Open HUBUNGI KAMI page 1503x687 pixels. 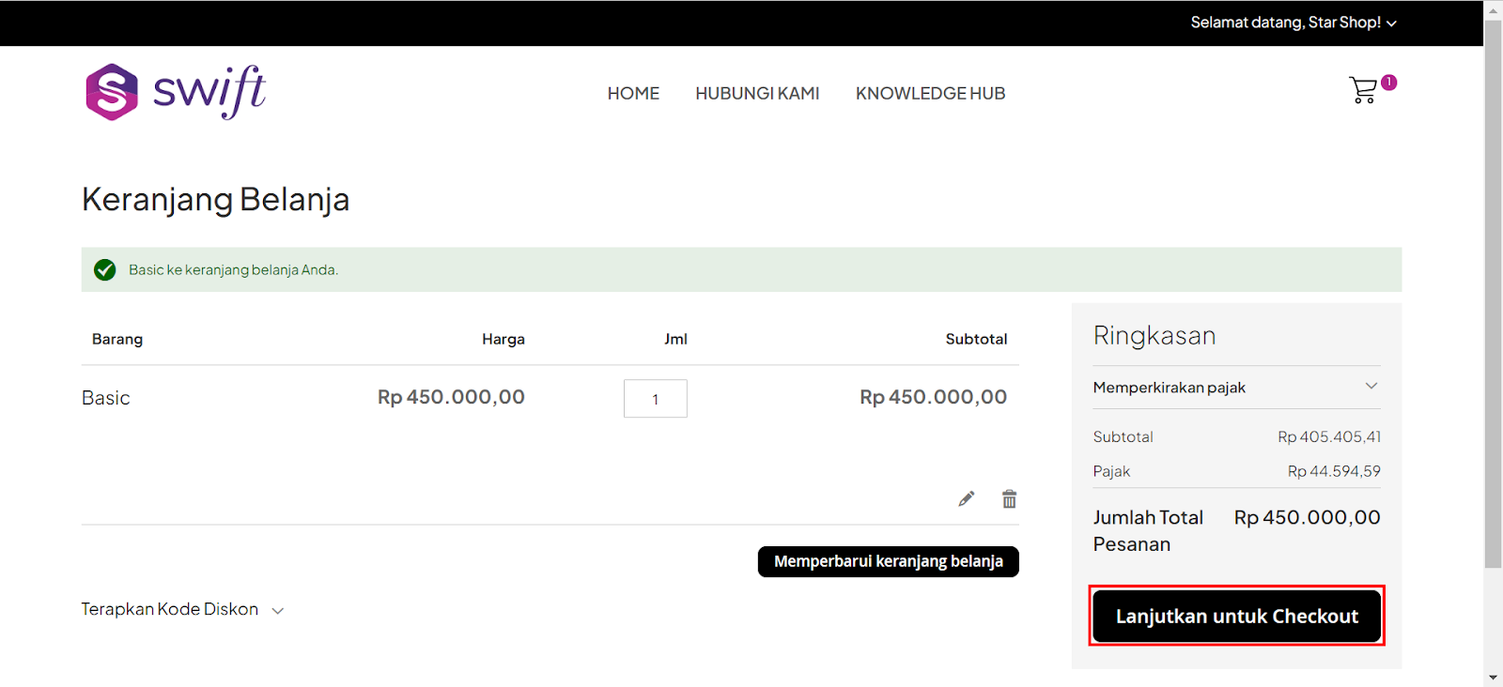click(757, 94)
